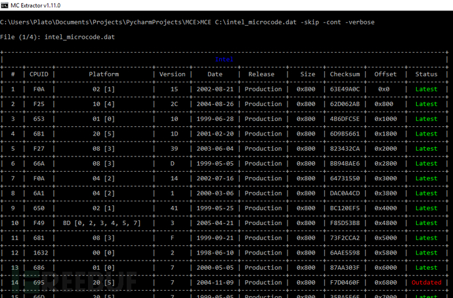Click platform BD [0, 2, 3, 4, 5, 7]
Screen dimensions: 453x298
click(x=102, y=223)
